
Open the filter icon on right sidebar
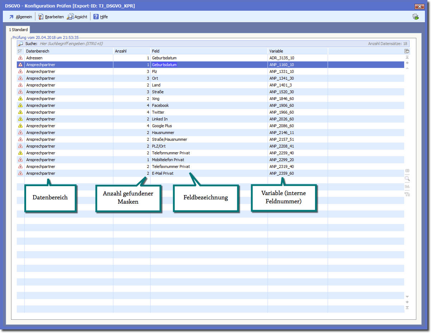coord(407,194)
